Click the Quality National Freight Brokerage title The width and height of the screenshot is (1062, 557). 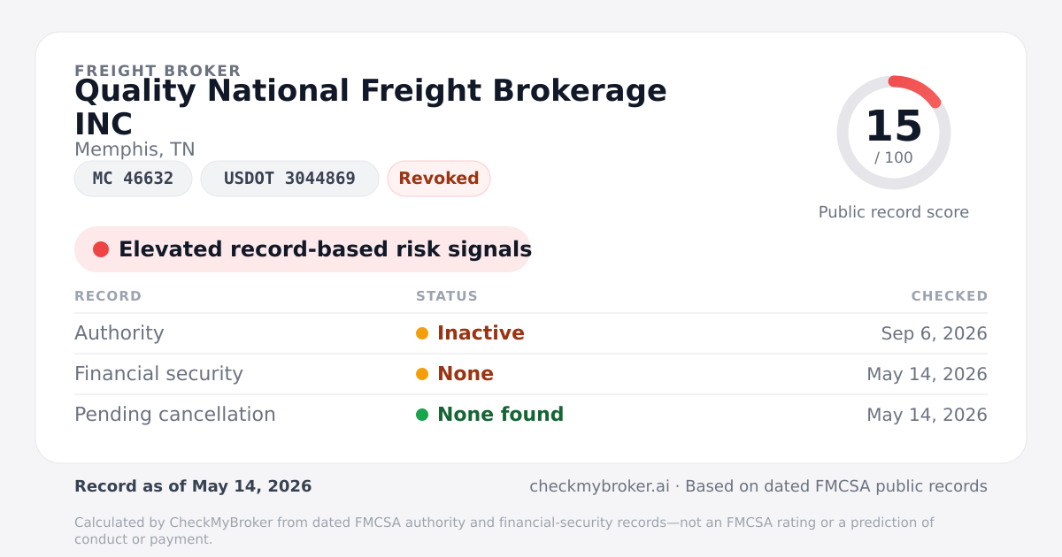(371, 107)
